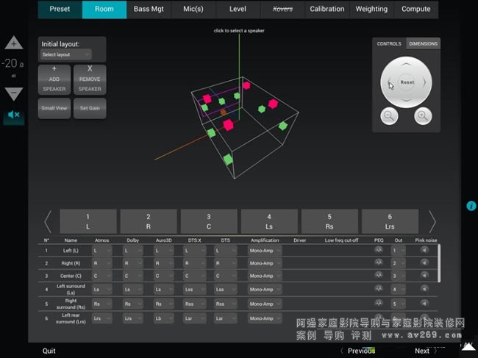Image resolution: width=478 pixels, height=358 pixels.
Task: Play pink noise on Right (R) speaker
Action: coord(424,263)
